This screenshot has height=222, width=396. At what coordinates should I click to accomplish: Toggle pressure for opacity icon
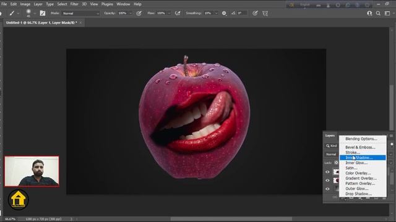(x=139, y=13)
